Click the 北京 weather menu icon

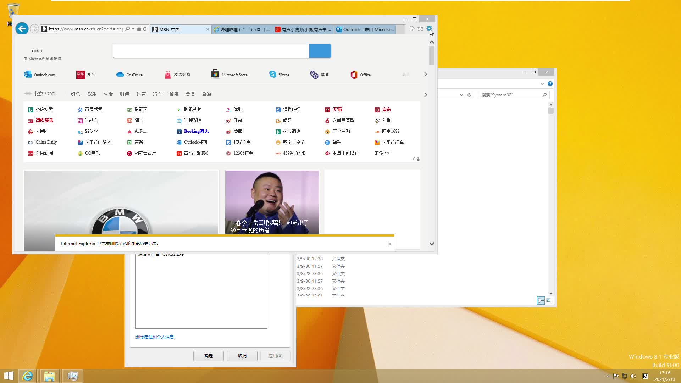(28, 94)
